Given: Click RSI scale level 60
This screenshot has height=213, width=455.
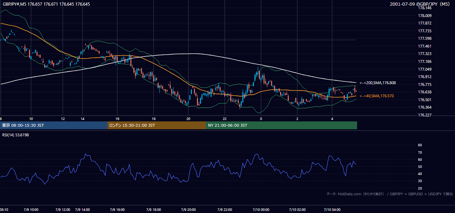Looking at the screenshot, I should coord(420,159).
